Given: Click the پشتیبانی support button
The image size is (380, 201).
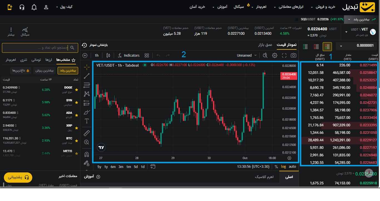Looking at the screenshot, I should tap(18, 177).
